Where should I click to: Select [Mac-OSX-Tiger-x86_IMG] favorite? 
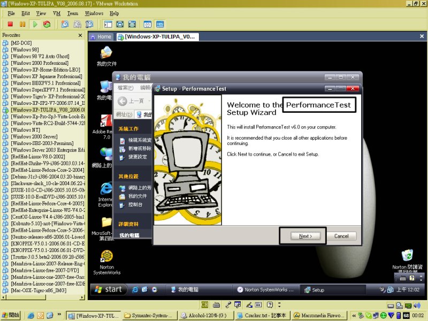[x=39, y=291]
